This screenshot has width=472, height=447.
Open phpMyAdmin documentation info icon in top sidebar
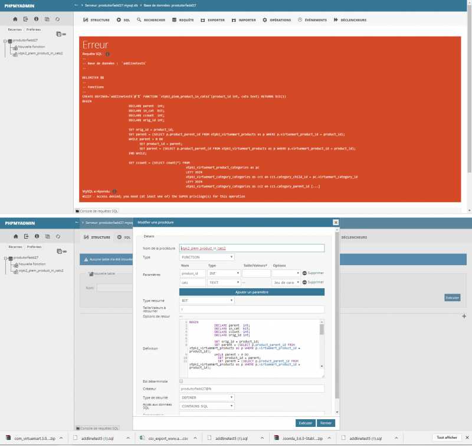(x=36, y=19)
